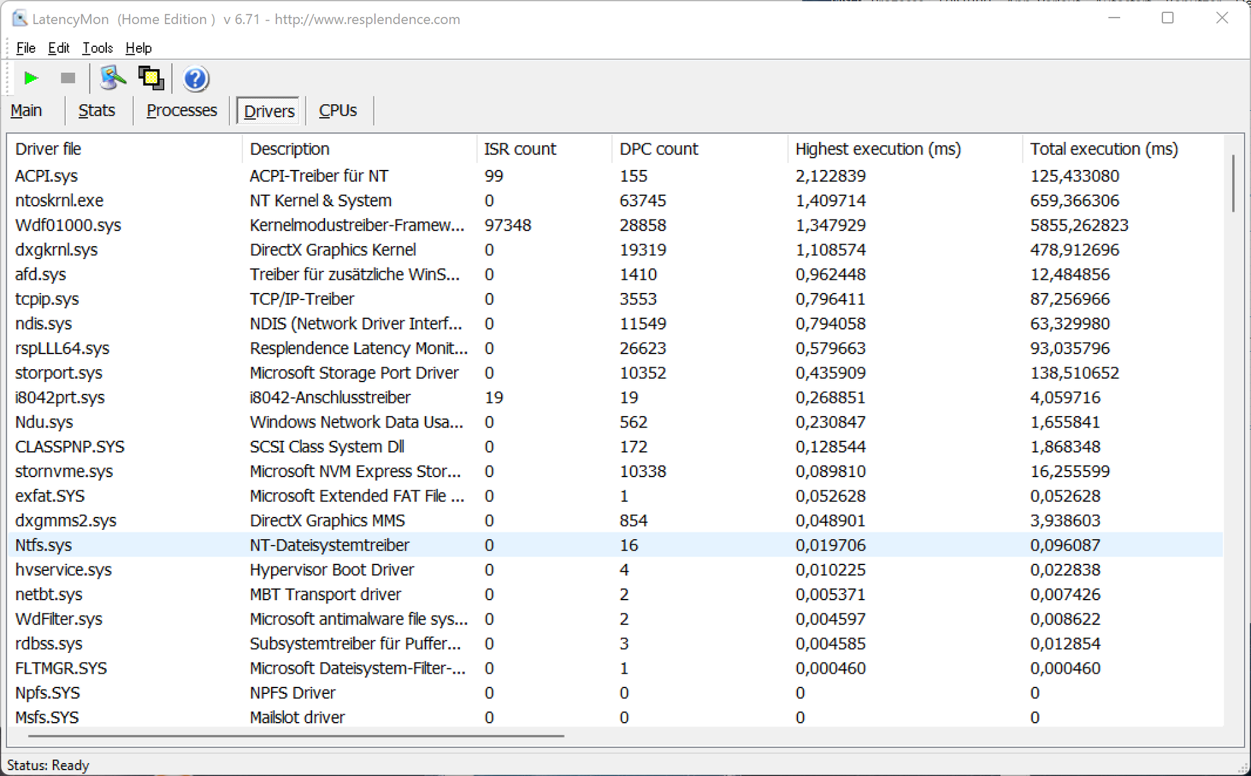The image size is (1251, 776).
Task: Select the Wdf01000.sys driver row
Action: coord(68,225)
